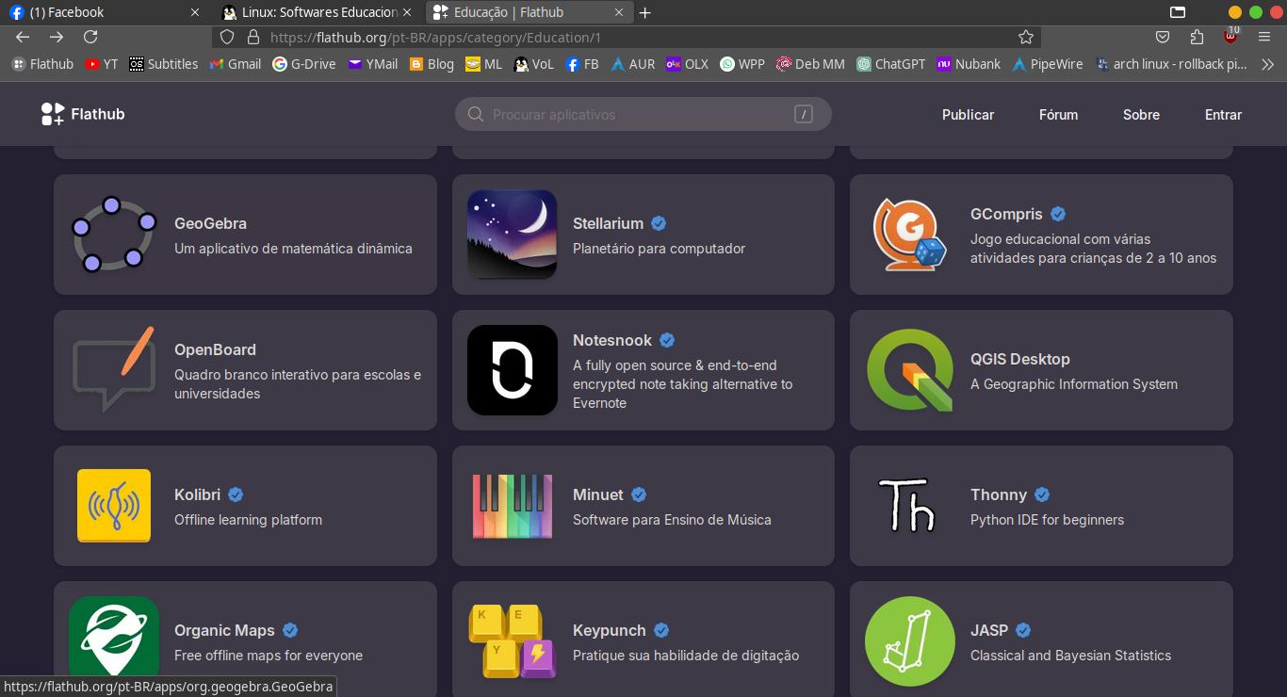Image resolution: width=1287 pixels, height=697 pixels.
Task: Open the ML bookmark
Action: pos(483,64)
